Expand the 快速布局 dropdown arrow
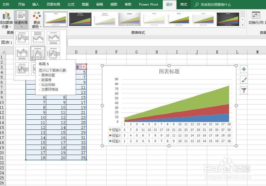This screenshot has height=186, width=266. click(21, 26)
